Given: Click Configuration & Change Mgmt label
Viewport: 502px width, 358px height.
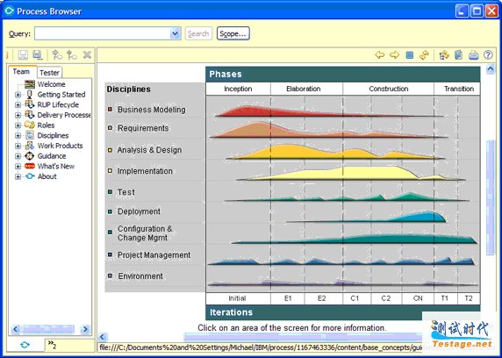Looking at the screenshot, I should click(x=145, y=233).
